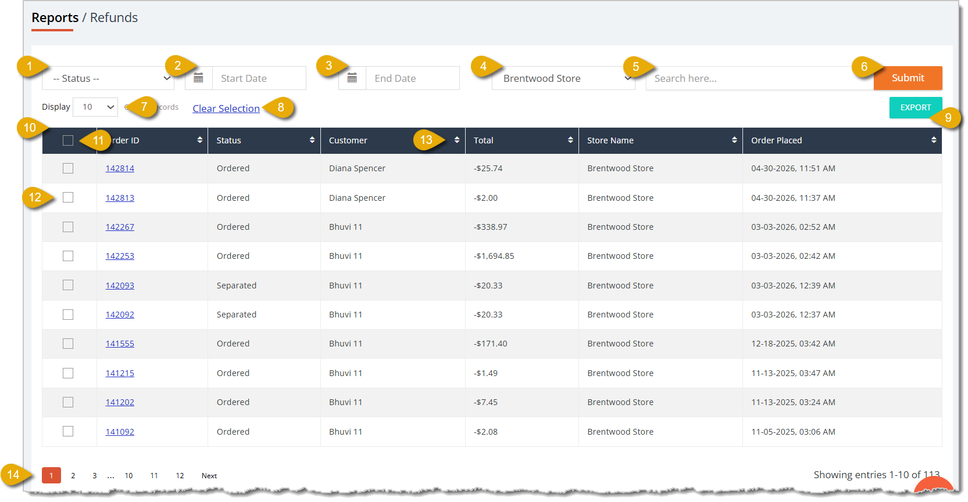Select the checkbox for order 142813
This screenshot has width=968, height=502.
[68, 197]
